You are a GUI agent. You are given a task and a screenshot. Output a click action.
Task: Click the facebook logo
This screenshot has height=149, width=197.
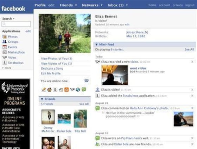point(13,8)
